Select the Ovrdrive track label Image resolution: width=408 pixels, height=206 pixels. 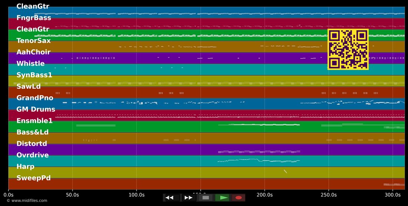click(33, 155)
